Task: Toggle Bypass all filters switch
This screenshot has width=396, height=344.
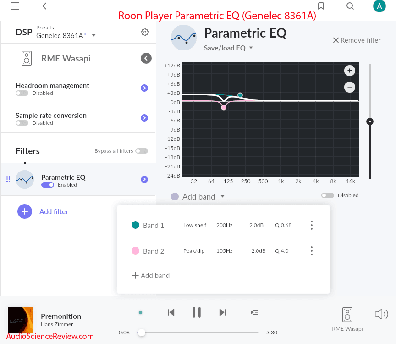Action: pos(142,151)
